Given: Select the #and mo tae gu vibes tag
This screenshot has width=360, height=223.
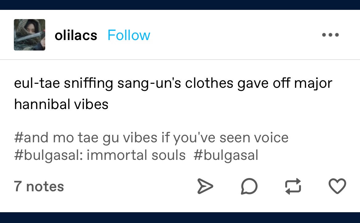Looking at the screenshot, I should pos(151,138).
